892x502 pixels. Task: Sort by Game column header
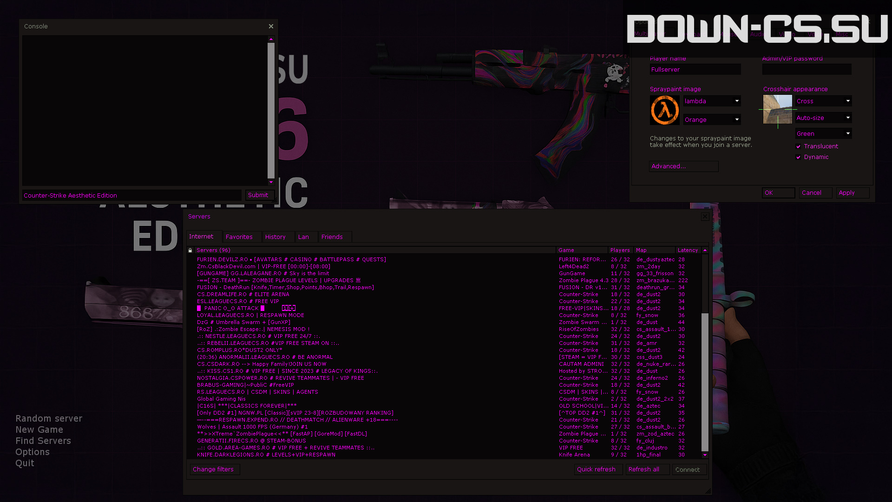pos(582,250)
